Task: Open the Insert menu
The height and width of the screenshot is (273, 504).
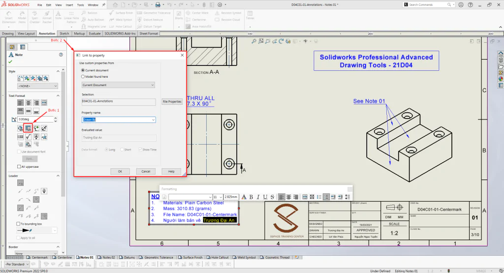Action: [69, 5]
